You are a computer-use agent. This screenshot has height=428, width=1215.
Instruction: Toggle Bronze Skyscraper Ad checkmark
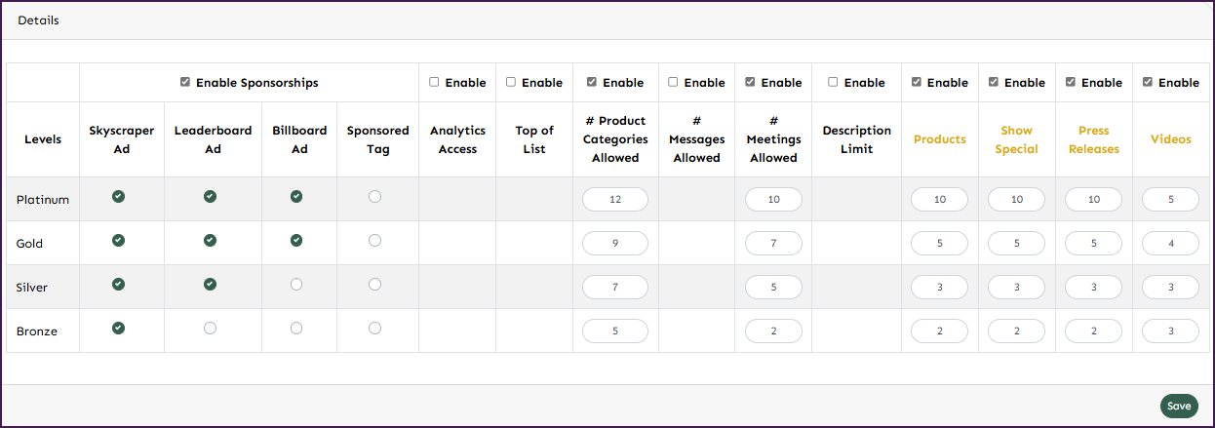[118, 329]
